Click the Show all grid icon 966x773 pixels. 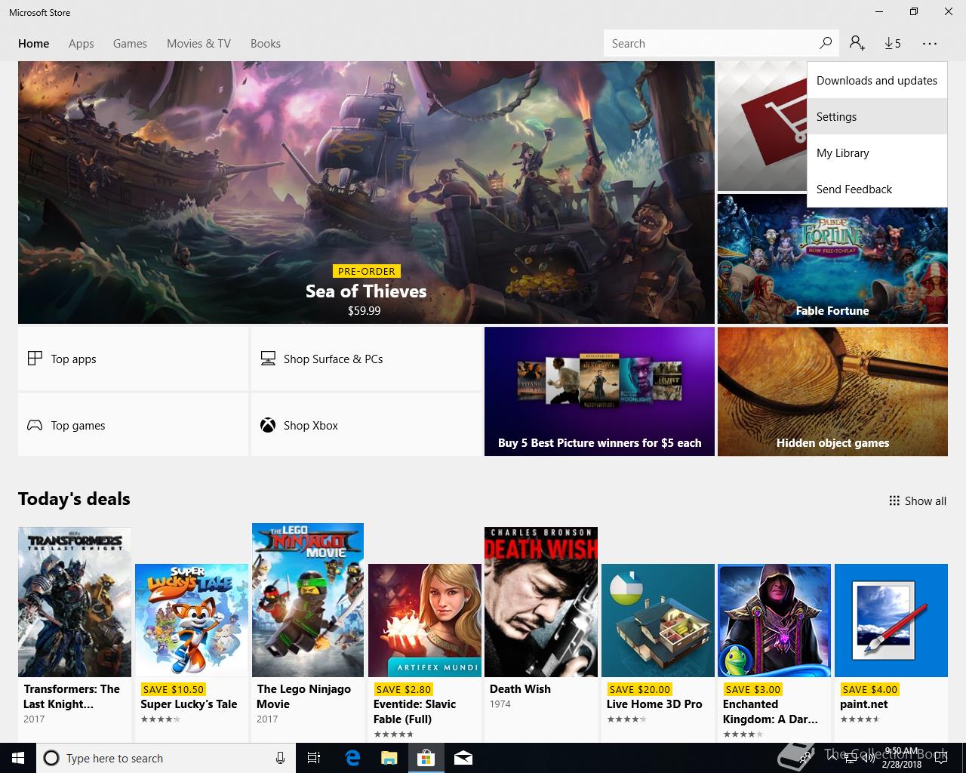pos(894,500)
